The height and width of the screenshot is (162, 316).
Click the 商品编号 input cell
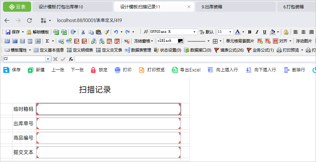(x=108, y=138)
